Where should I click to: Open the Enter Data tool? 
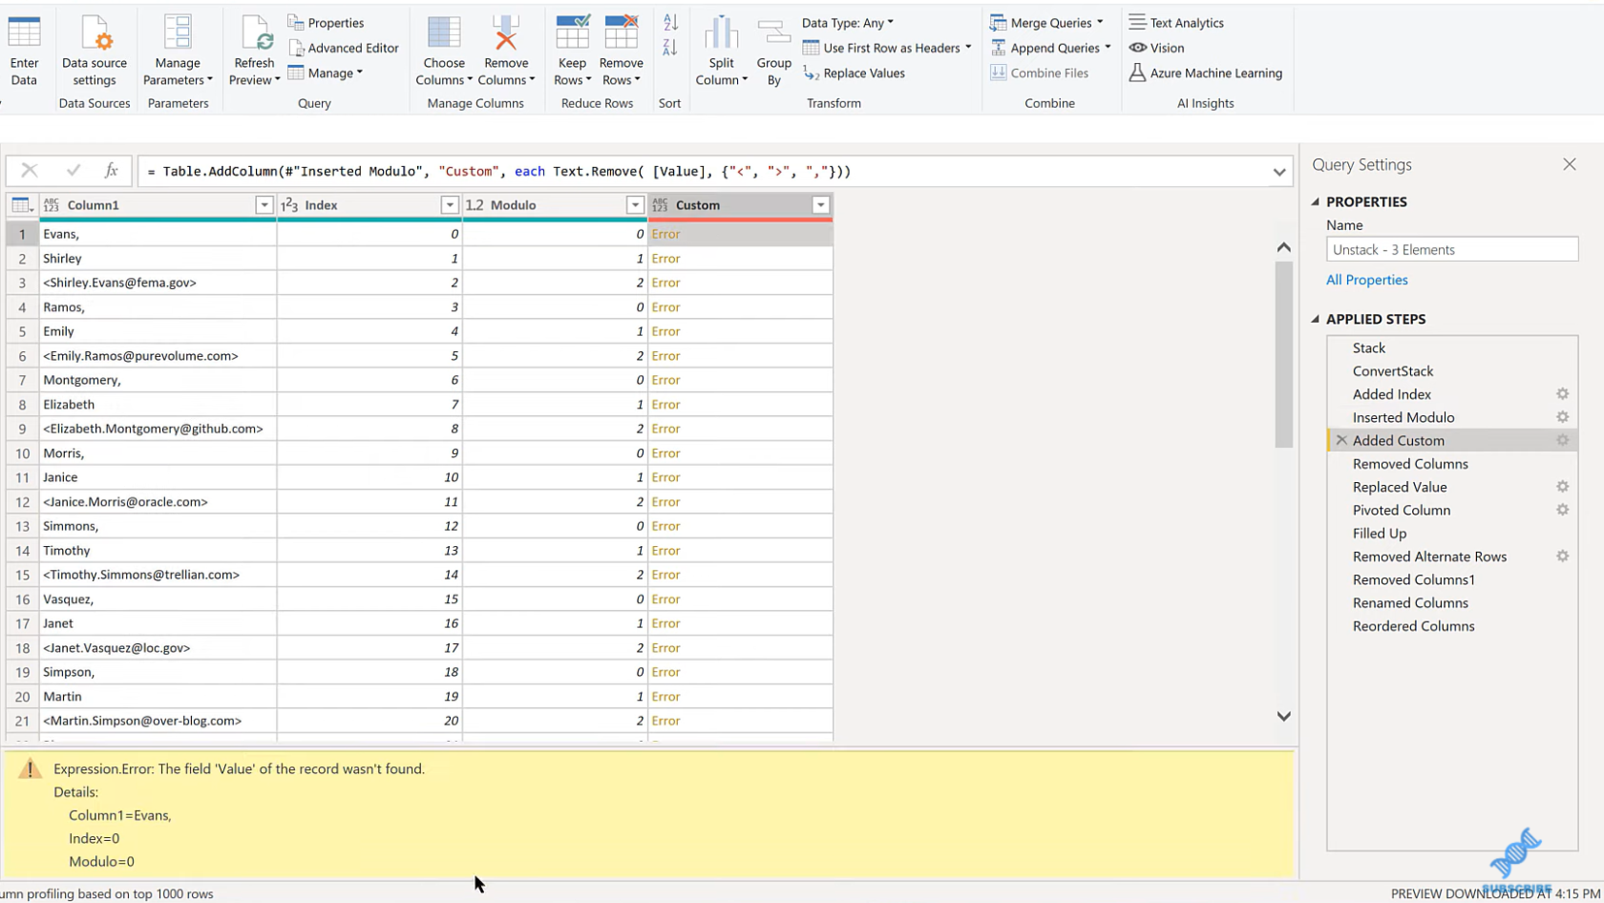point(24,51)
